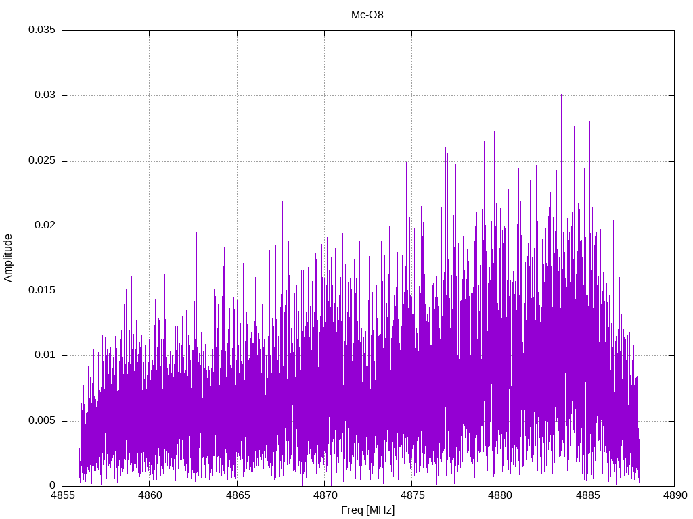Click the 0.035 y-axis tick label

coord(41,30)
